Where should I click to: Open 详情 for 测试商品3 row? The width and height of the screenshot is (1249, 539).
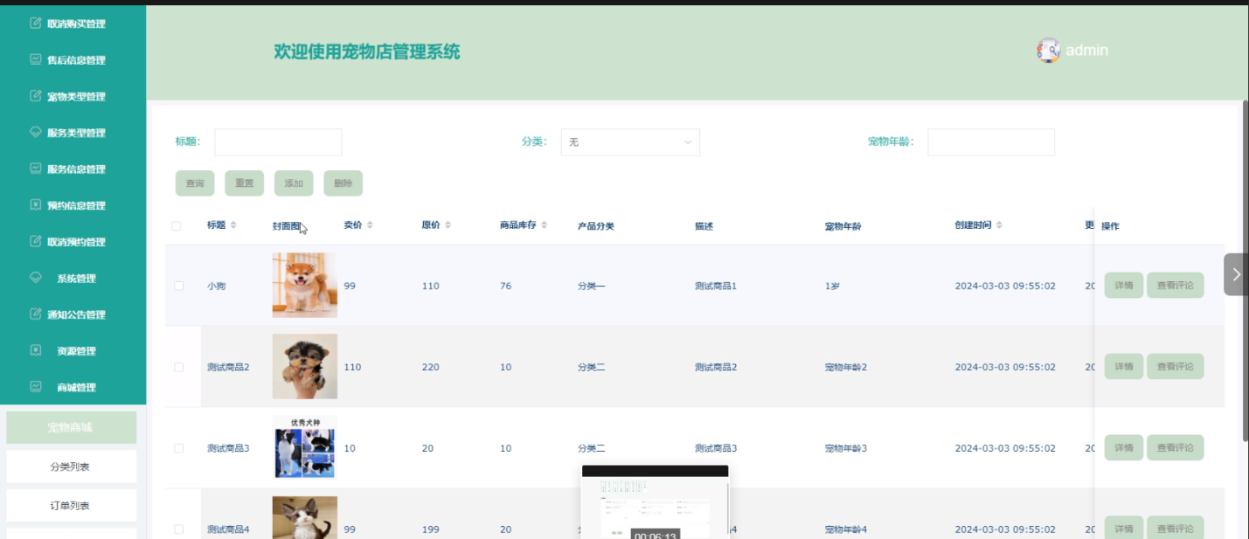(x=1124, y=448)
